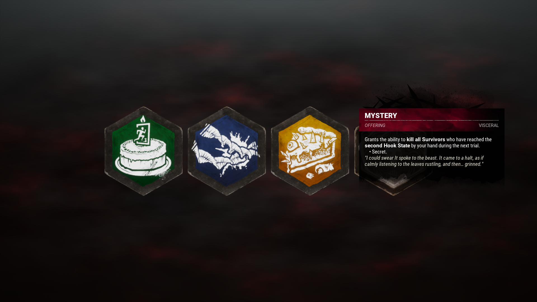Click the italic quote flavor text
The image size is (537, 302).
point(424,161)
